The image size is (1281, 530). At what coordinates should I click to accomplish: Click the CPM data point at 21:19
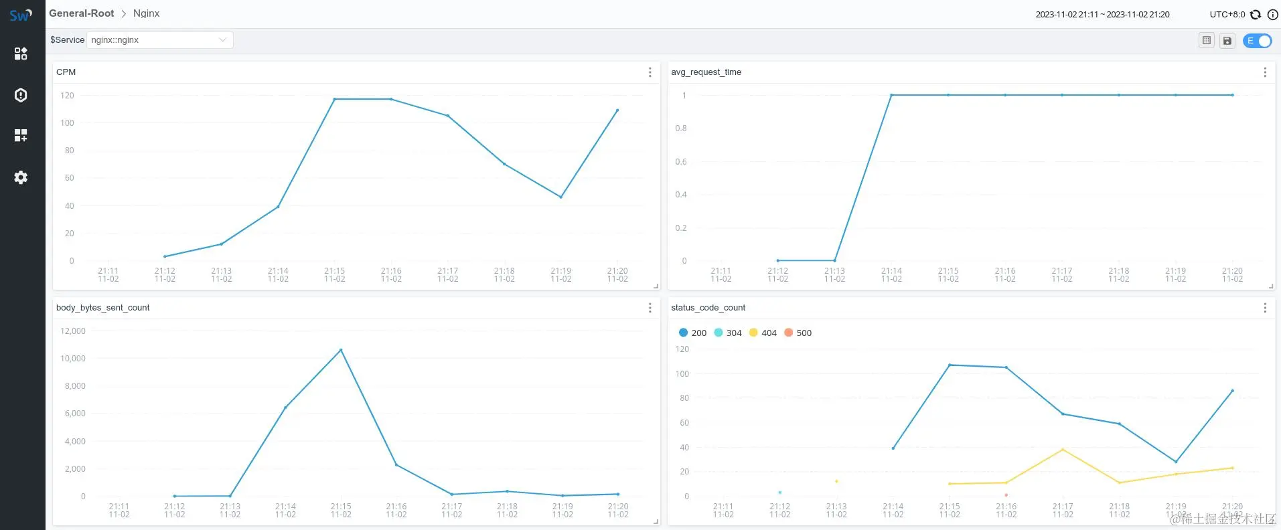pos(561,197)
